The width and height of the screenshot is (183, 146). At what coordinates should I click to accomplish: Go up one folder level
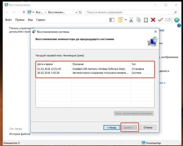click(x=24, y=12)
